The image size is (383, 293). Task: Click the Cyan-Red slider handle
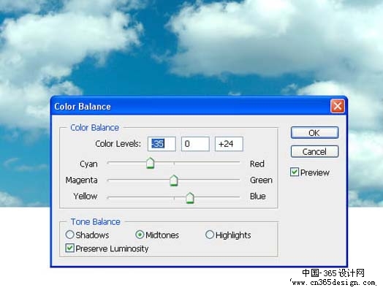(151, 163)
